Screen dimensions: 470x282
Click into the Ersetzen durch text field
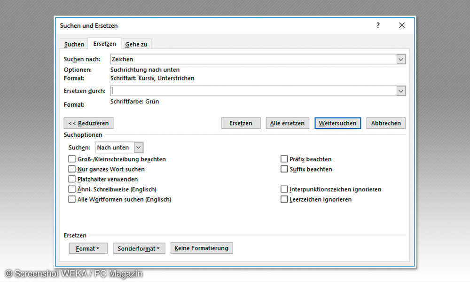click(x=253, y=91)
